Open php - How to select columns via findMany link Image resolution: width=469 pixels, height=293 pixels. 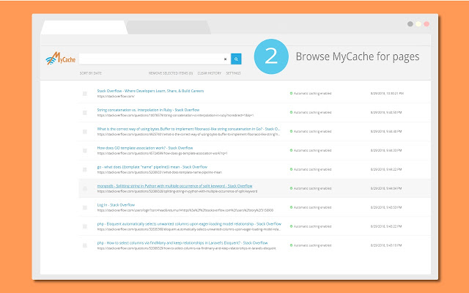[182, 242]
